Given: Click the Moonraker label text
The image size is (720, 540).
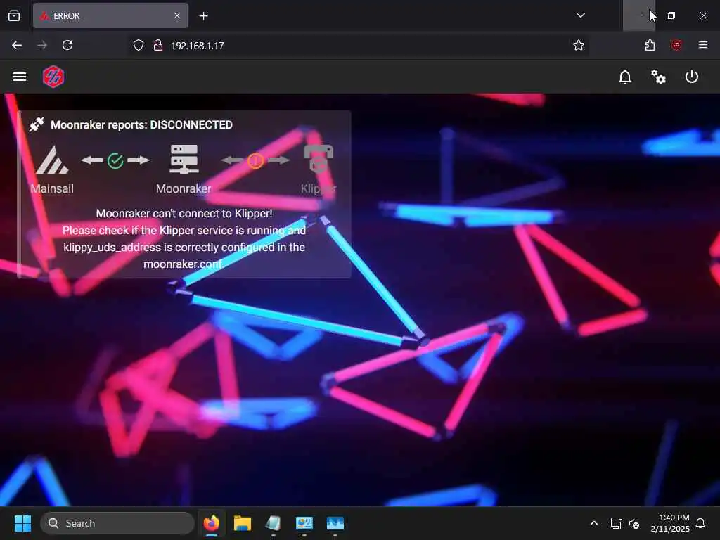Looking at the screenshot, I should 184,188.
